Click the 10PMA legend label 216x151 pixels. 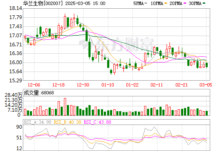(x=157, y=3)
